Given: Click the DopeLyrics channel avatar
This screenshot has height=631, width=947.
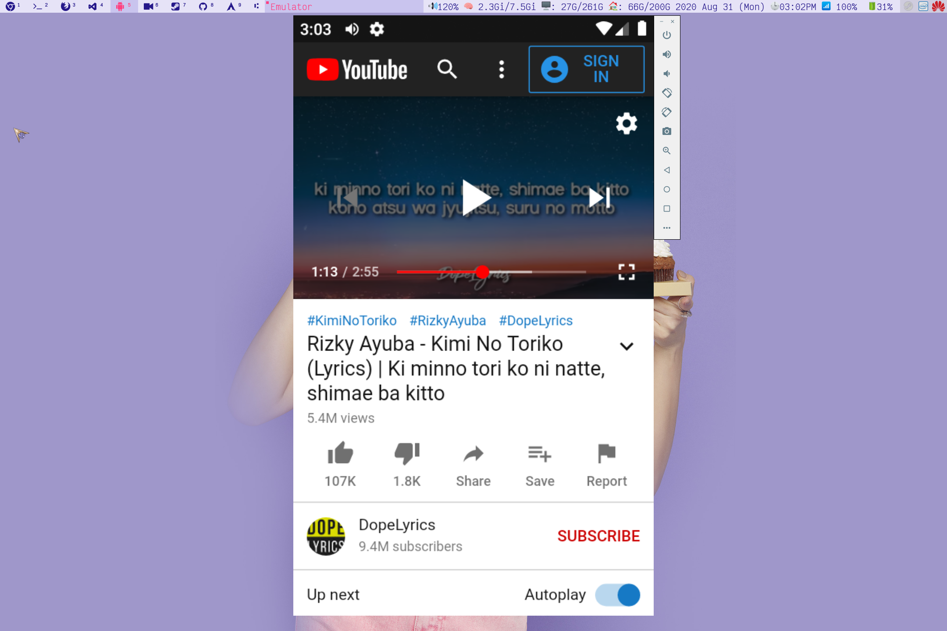Looking at the screenshot, I should [326, 536].
